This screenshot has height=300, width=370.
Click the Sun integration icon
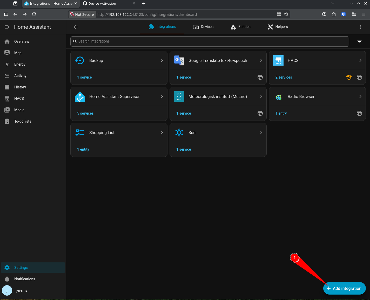coord(179,132)
